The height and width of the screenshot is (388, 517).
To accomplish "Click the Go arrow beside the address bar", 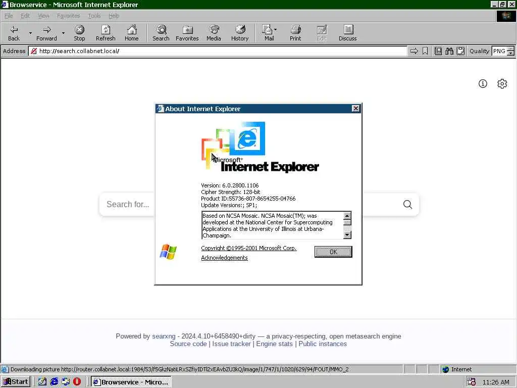I will [x=414, y=51].
